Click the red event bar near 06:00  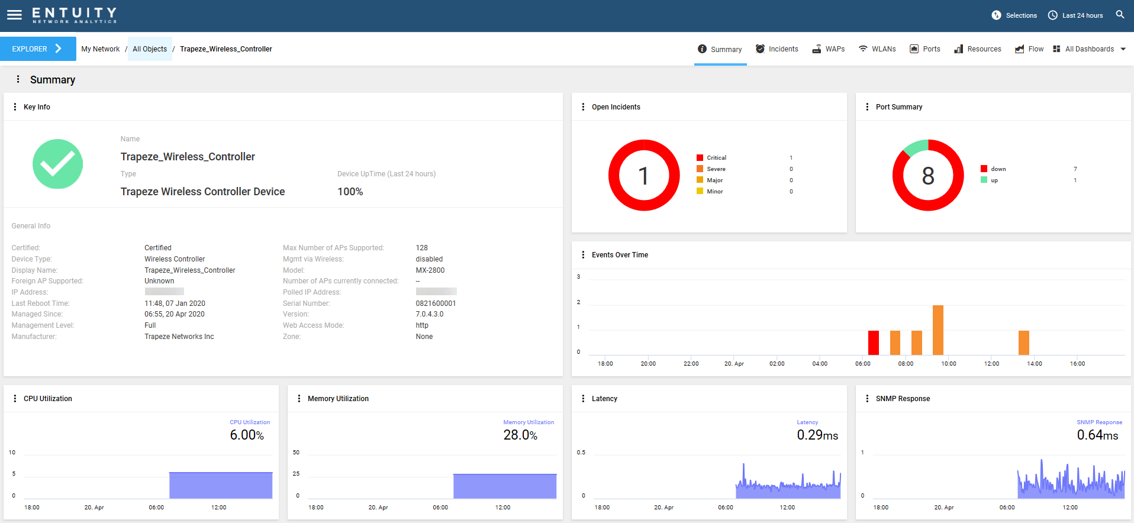(x=874, y=343)
